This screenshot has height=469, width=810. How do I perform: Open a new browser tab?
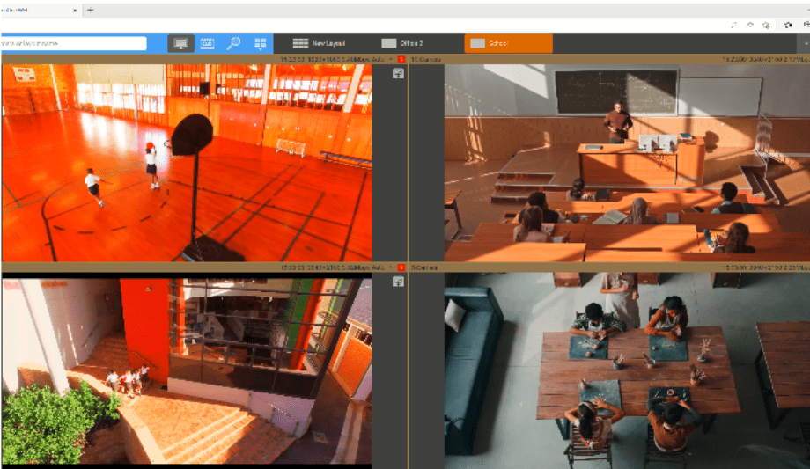(x=91, y=9)
